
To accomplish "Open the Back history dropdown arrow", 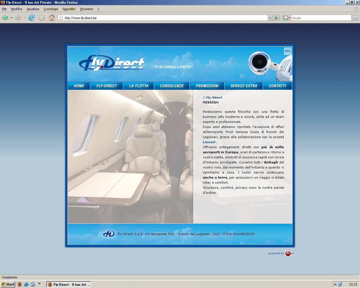I will pos(12,18).
